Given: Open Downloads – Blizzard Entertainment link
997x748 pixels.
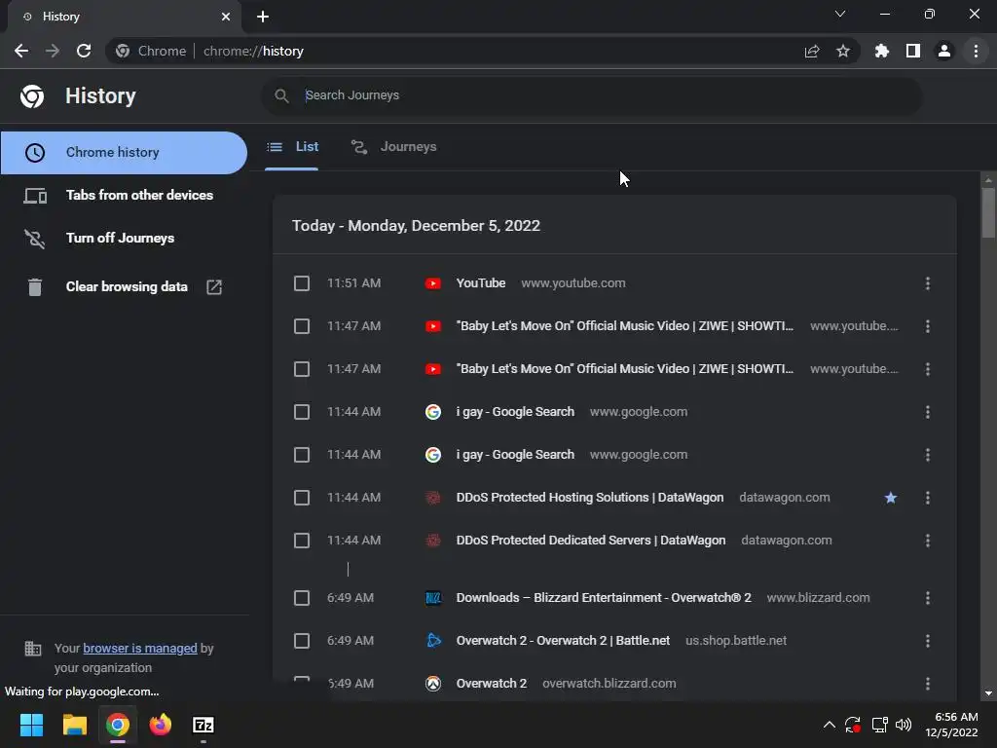Looking at the screenshot, I should (x=604, y=598).
